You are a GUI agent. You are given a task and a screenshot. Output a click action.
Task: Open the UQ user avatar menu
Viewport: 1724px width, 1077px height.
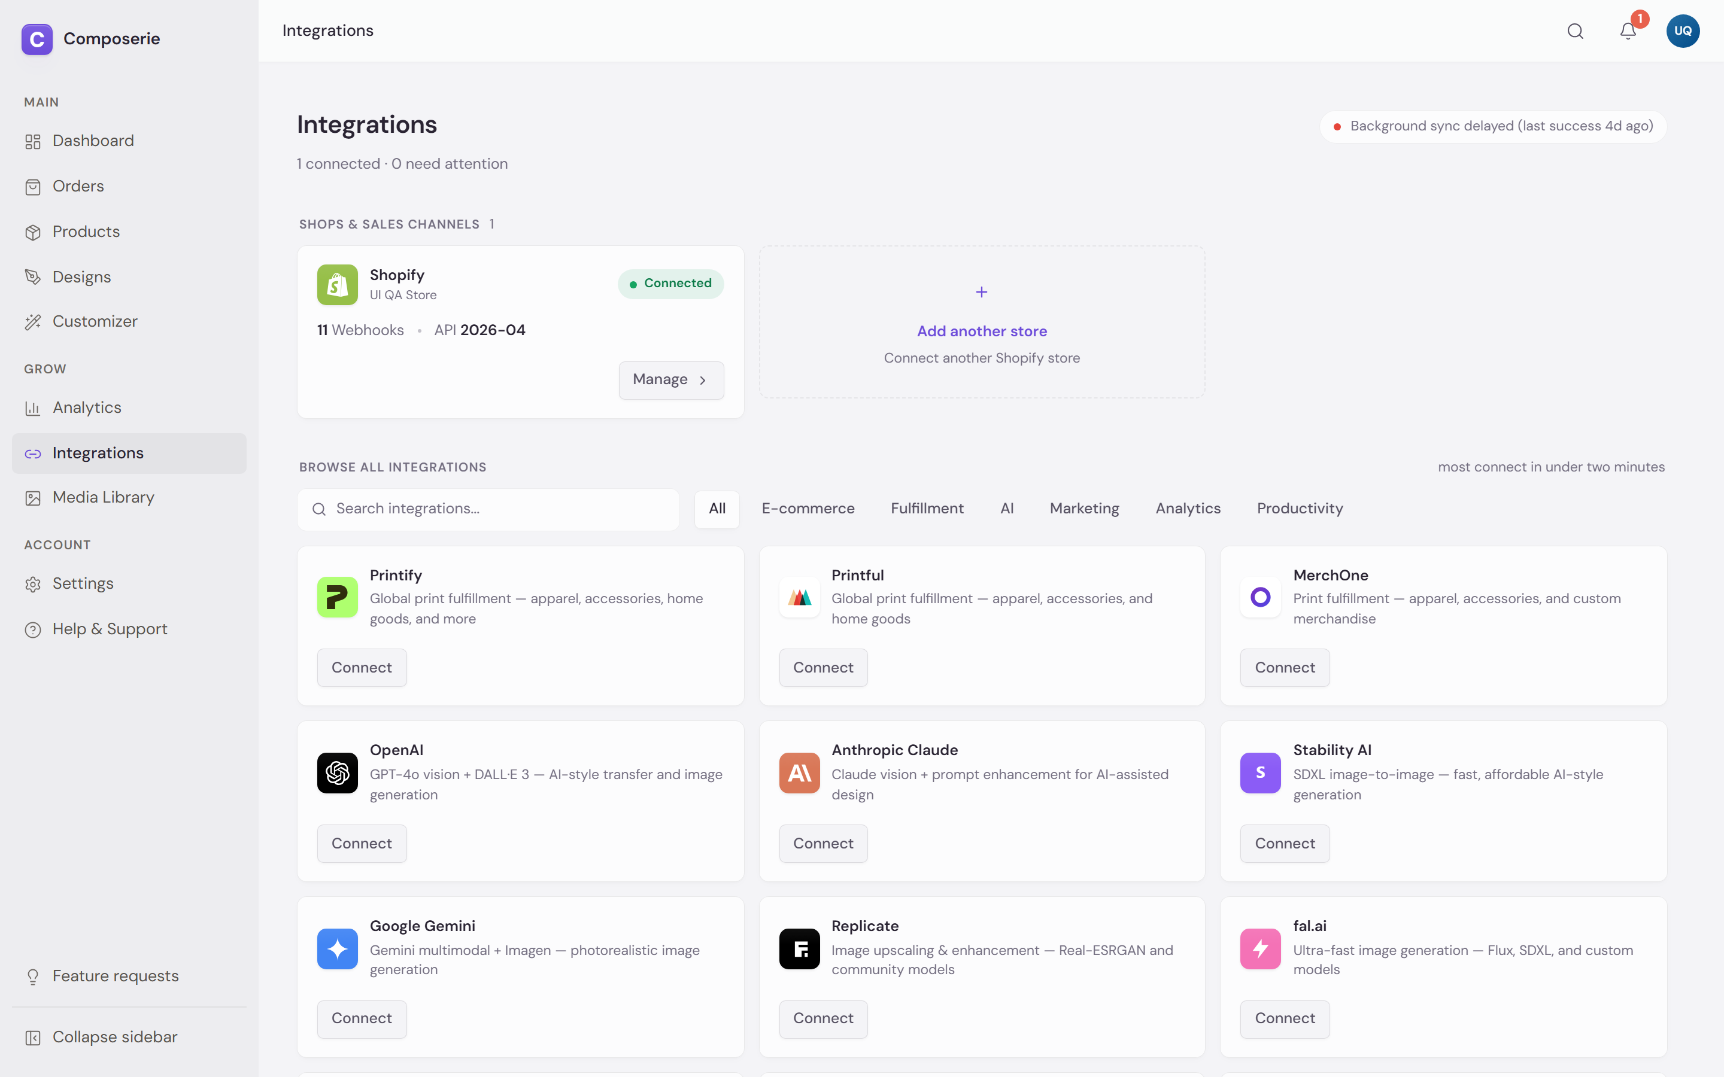pos(1683,31)
